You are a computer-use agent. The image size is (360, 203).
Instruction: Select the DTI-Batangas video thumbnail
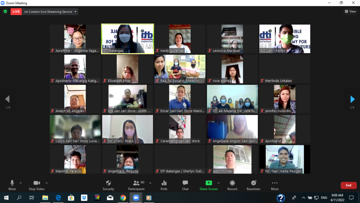128,39
